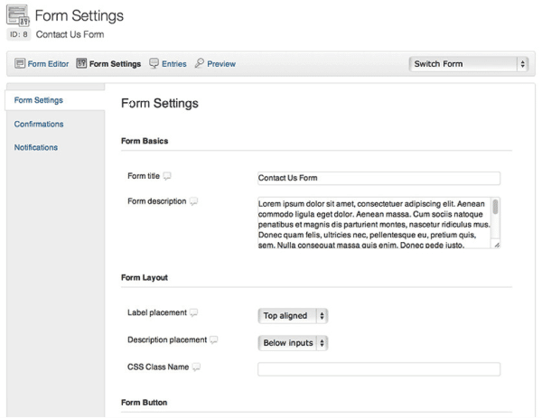Open the Entries link in toolbar
The width and height of the screenshot is (542, 418).
(174, 64)
